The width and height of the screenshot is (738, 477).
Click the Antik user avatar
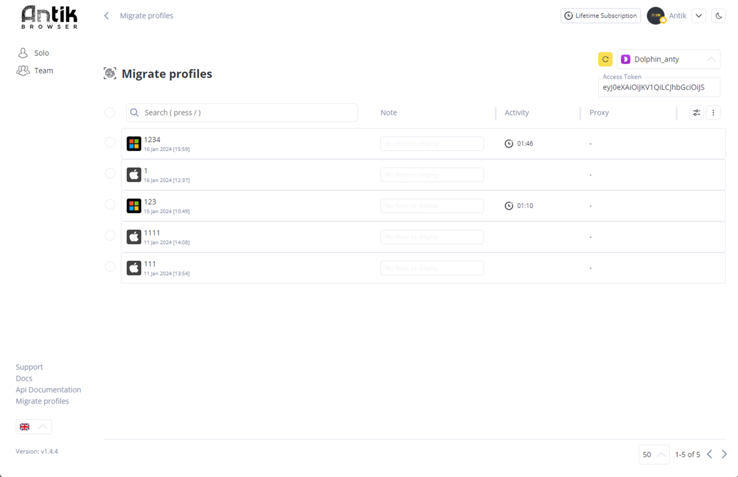tap(656, 16)
